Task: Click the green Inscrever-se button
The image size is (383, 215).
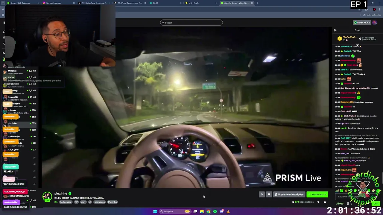Action: [317, 194]
